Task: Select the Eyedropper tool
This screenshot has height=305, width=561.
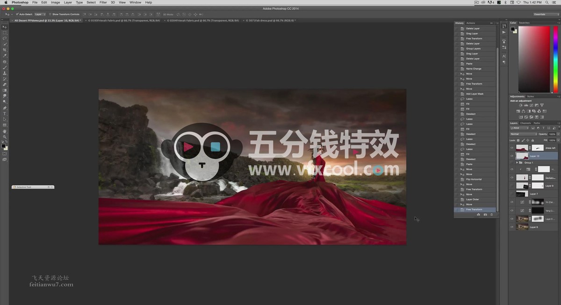Action: [x=5, y=56]
